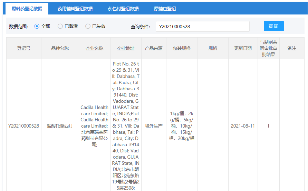This screenshot has width=308, height=191.
Task: Click the 查询条件 label
Action: (x=141, y=27)
